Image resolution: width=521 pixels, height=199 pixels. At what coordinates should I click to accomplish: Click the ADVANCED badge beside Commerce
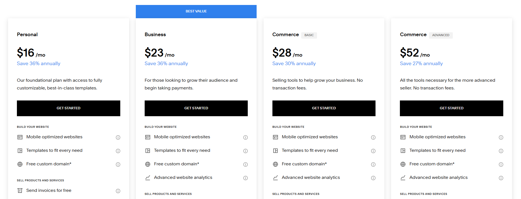[x=441, y=35]
